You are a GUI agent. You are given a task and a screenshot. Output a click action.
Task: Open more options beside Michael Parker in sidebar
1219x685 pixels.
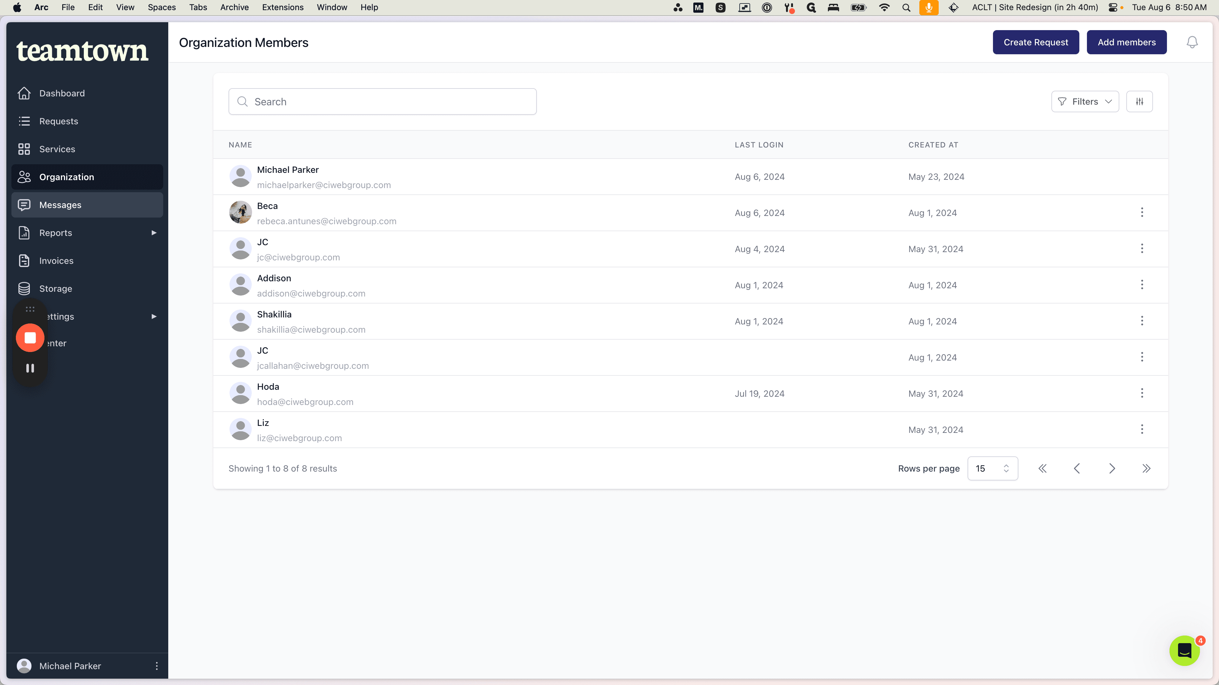[157, 666]
